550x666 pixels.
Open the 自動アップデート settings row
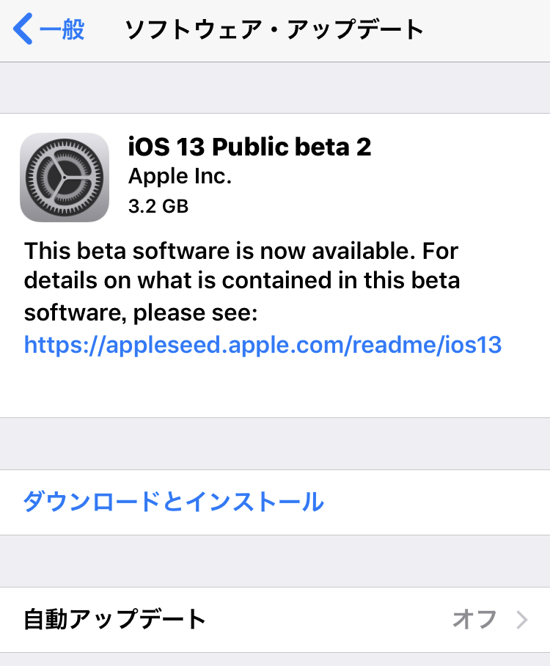(x=115, y=620)
